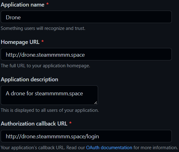The width and height of the screenshot is (179, 152).
Task: Click the asterisk beside Authorization callback URL
Action: pyautogui.click(x=70, y=123)
